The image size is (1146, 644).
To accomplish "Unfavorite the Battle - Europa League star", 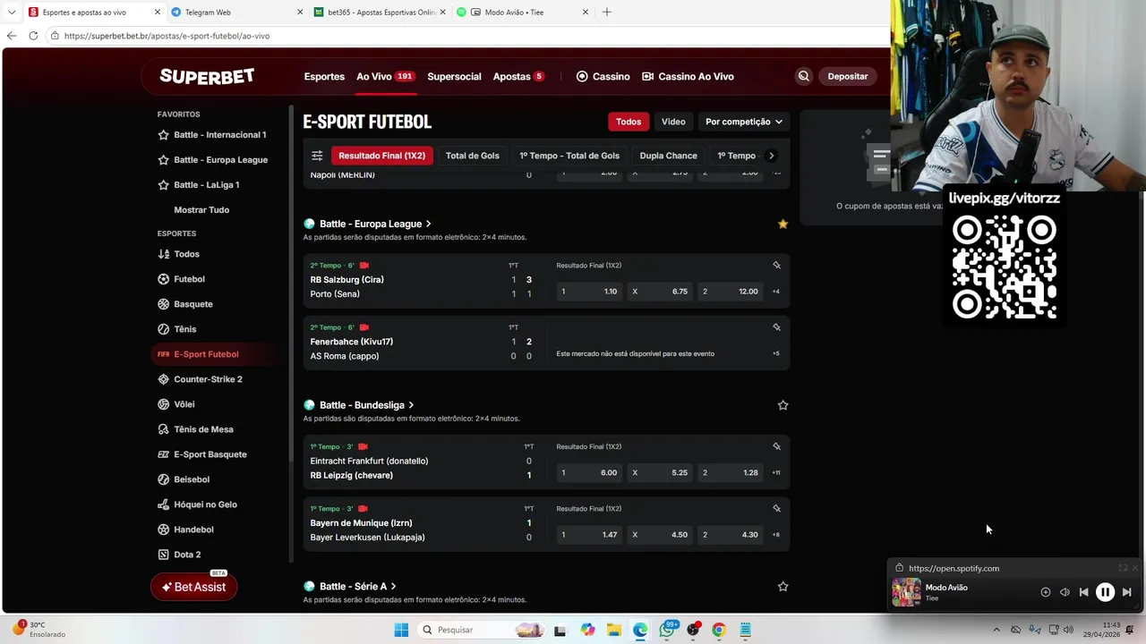I will 783,224.
